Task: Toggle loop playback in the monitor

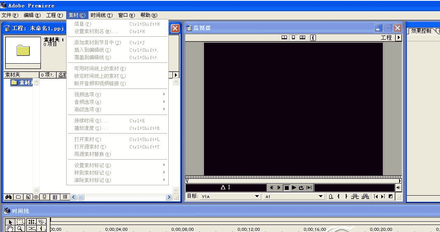Action: point(301,188)
